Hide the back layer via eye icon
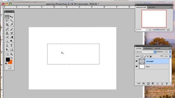This screenshot has height=98, width=175. click(137, 66)
